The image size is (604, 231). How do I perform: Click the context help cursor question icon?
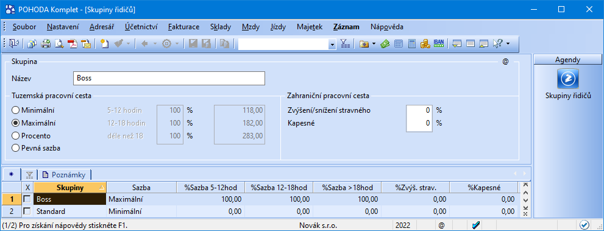point(497,44)
